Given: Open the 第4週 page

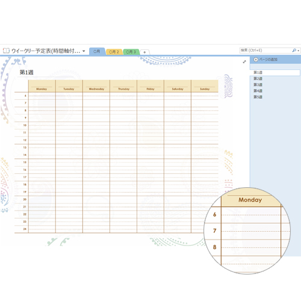Looking at the screenshot, I should pos(258,91).
